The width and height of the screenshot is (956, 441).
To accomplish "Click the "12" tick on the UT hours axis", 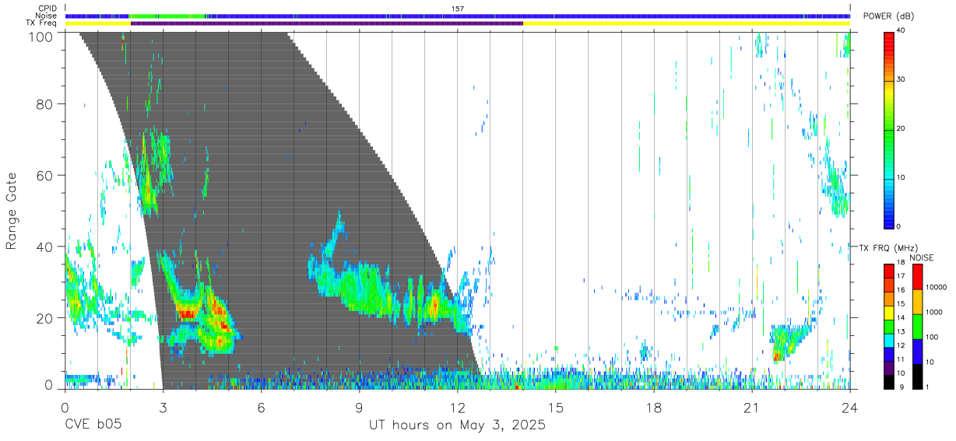I will coord(458,407).
